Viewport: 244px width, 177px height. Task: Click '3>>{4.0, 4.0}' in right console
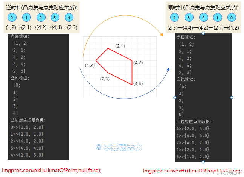tap(193, 136)
